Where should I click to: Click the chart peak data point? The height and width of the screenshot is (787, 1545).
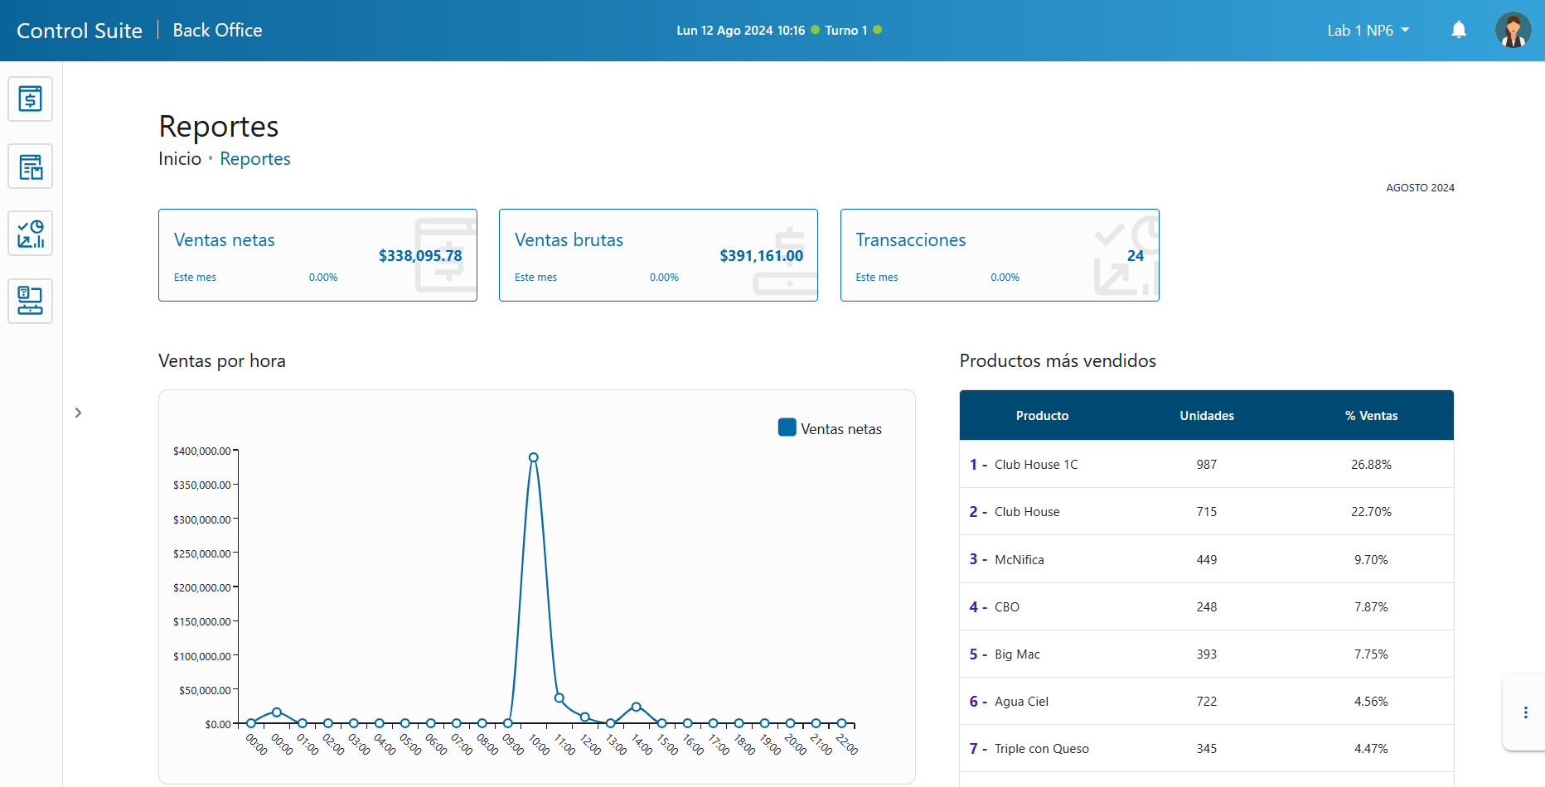534,457
